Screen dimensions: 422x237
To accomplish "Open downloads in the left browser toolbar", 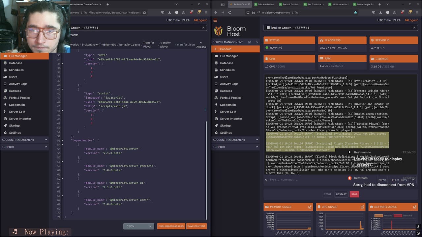I will coord(169,13).
